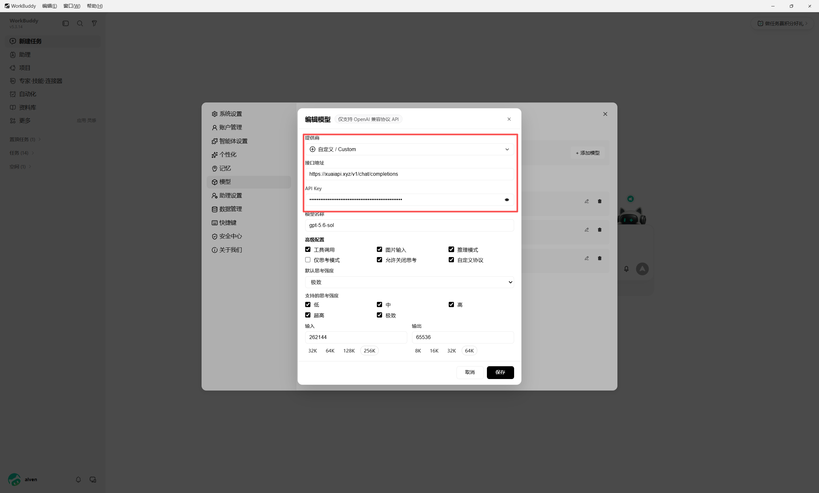The height and width of the screenshot is (493, 819).
Task: Select 256K input preset
Action: 370,351
